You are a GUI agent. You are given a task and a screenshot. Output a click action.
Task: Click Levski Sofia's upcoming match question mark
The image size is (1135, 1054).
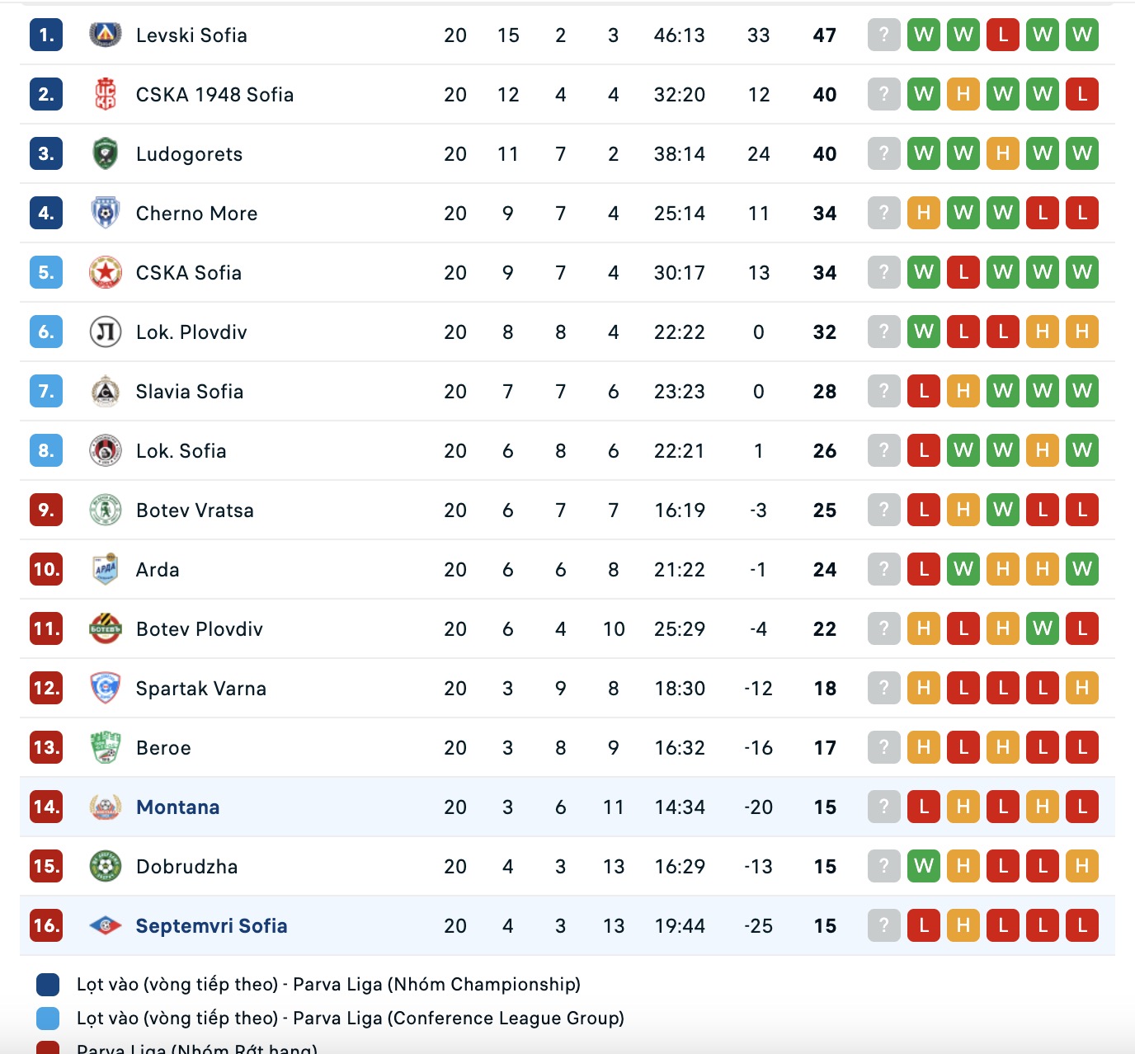point(883,35)
